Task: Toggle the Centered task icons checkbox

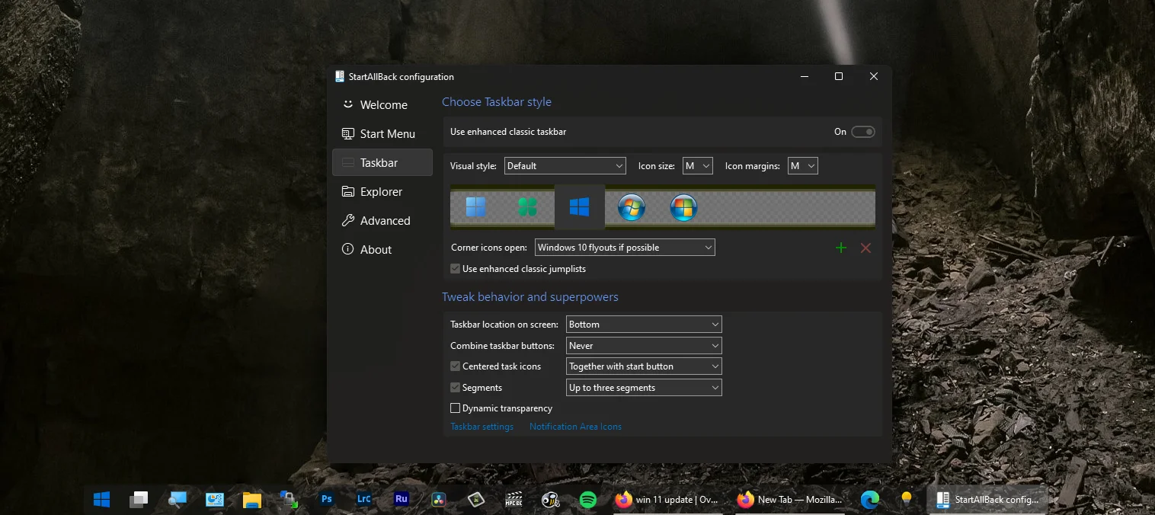Action: pyautogui.click(x=456, y=366)
